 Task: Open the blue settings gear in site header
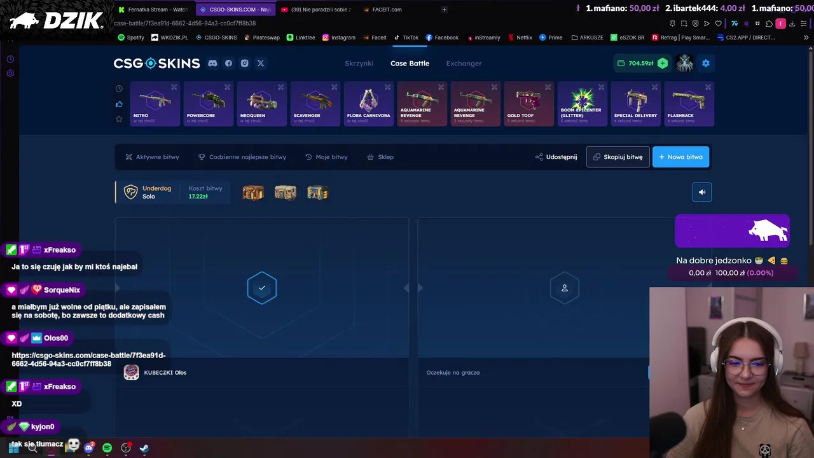pos(705,63)
